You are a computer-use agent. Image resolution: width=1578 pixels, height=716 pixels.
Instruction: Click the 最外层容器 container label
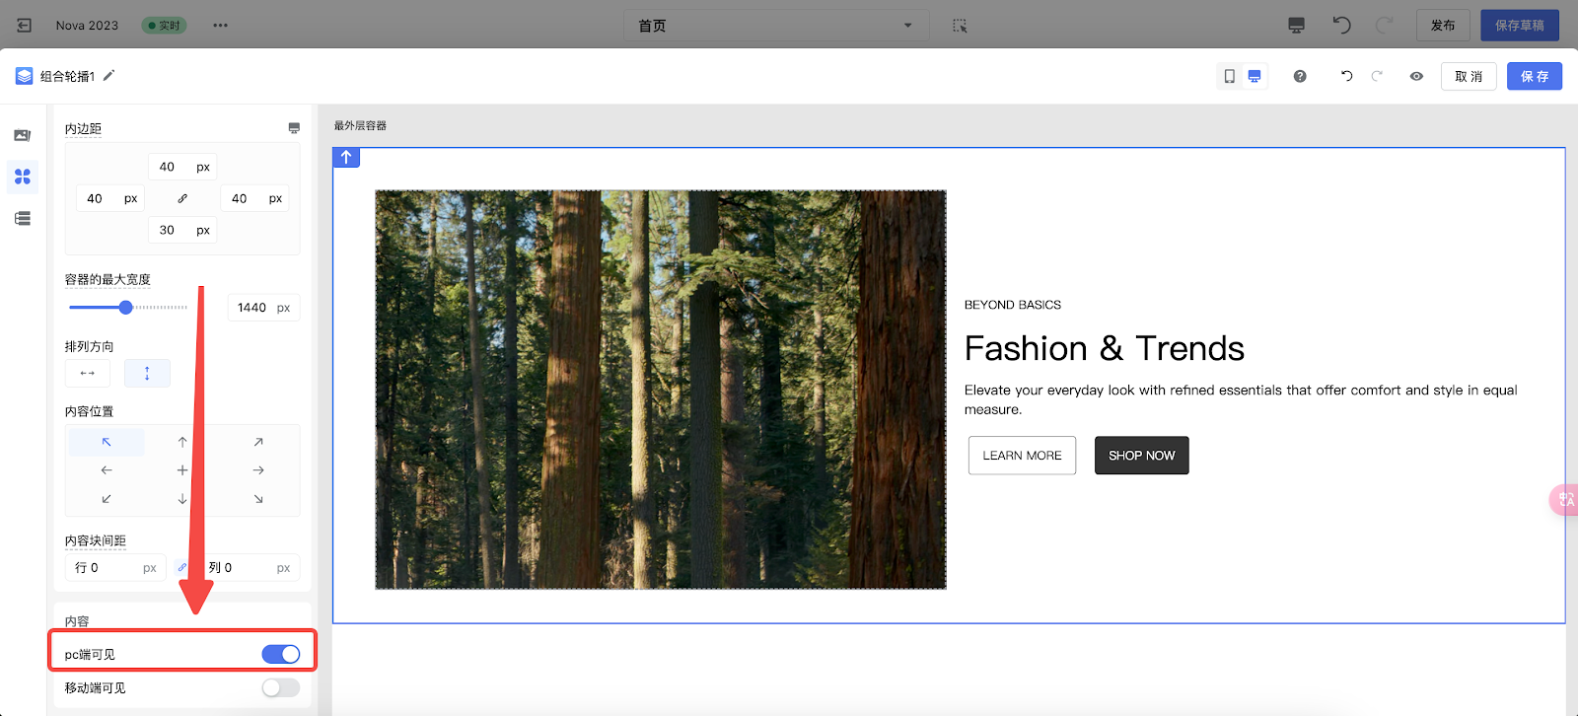click(360, 125)
